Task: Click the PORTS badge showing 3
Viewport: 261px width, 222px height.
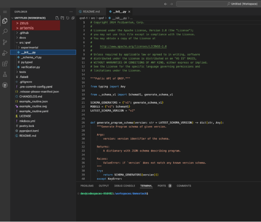Action: coord(170,186)
